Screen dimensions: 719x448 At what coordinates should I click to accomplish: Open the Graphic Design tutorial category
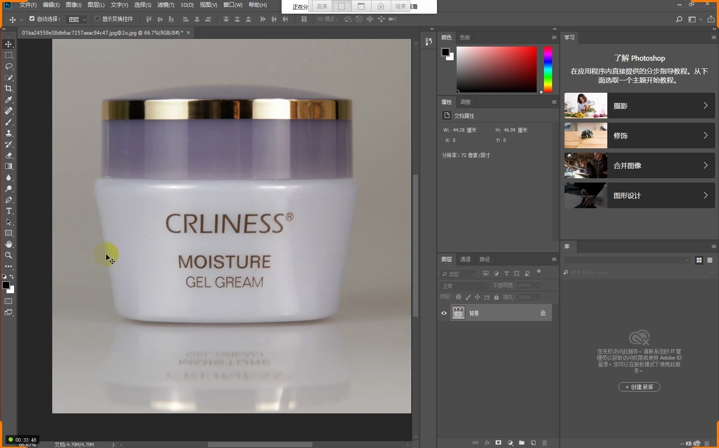639,195
